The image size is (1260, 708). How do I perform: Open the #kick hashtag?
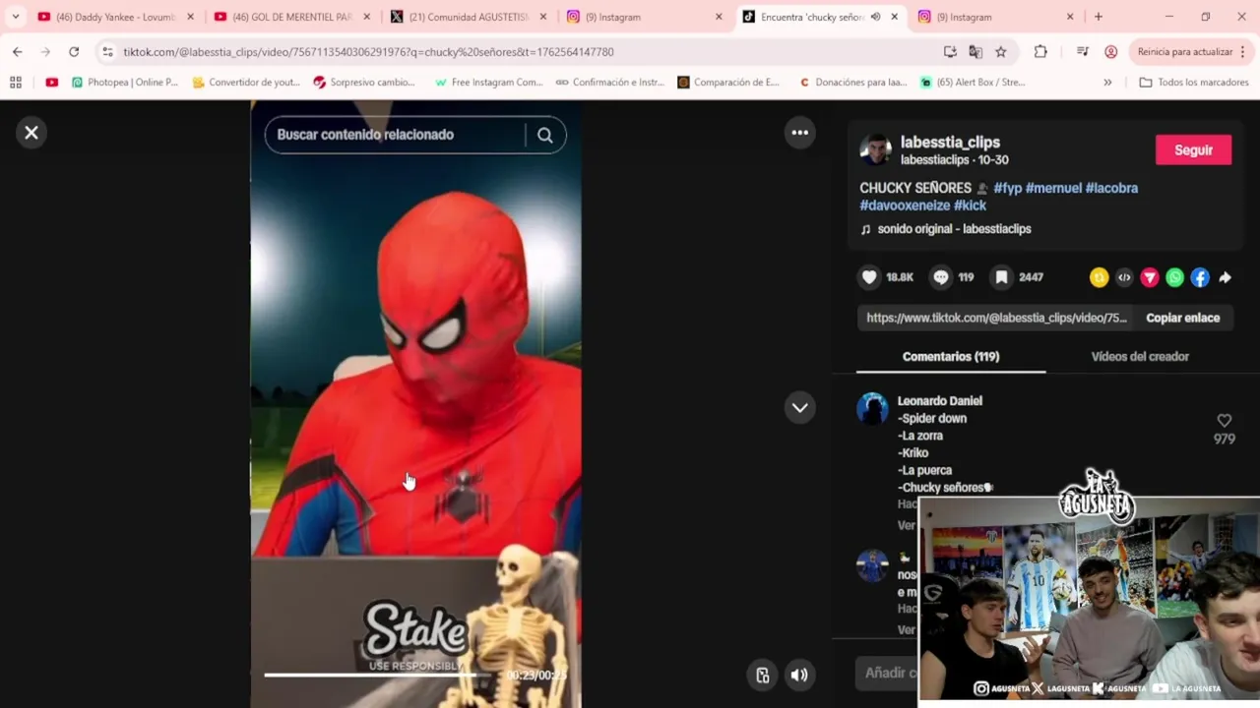pos(970,206)
